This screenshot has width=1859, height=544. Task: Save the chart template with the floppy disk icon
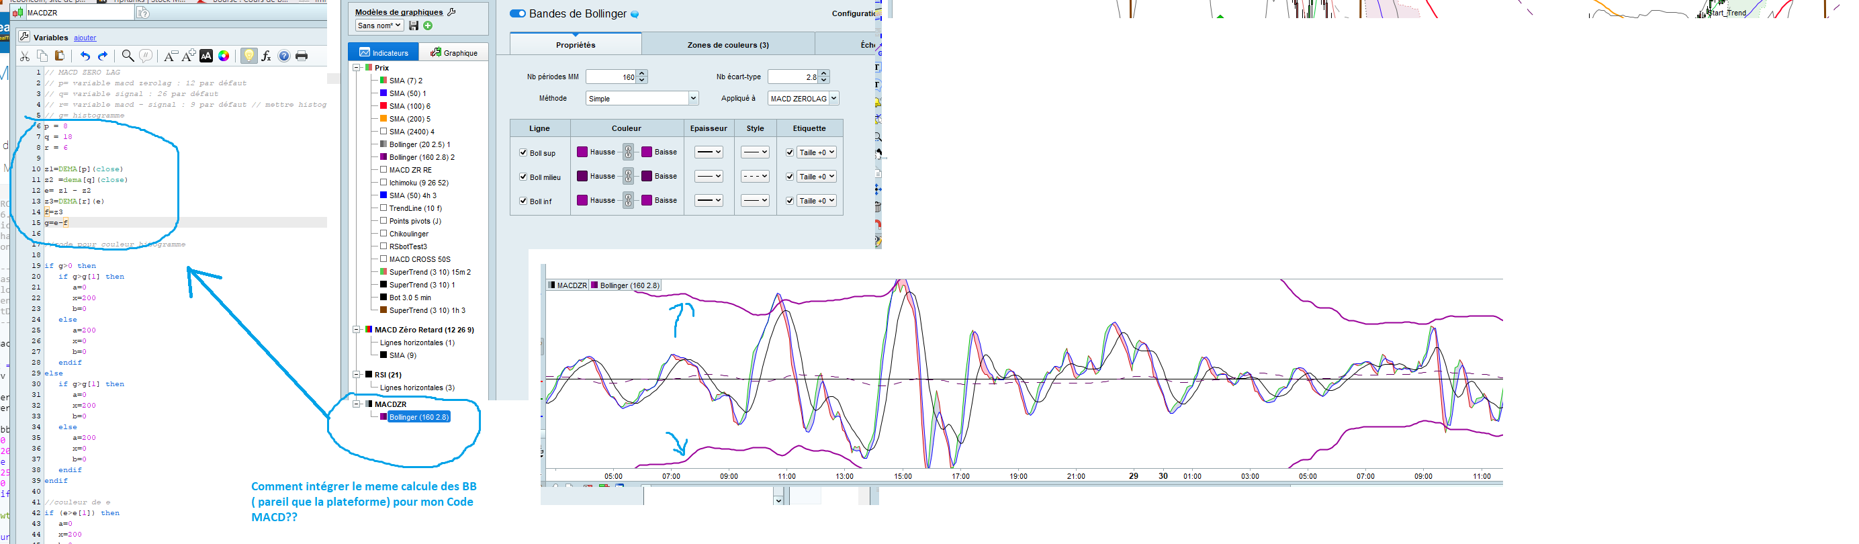pyautogui.click(x=414, y=26)
